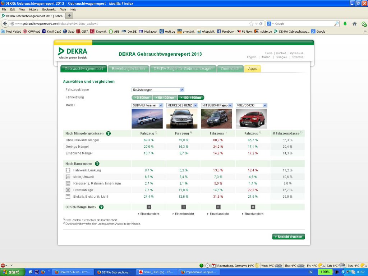Screen dimensions: 368x276
Task: Reload the page using the refresh icon
Action: (x=261, y=24)
